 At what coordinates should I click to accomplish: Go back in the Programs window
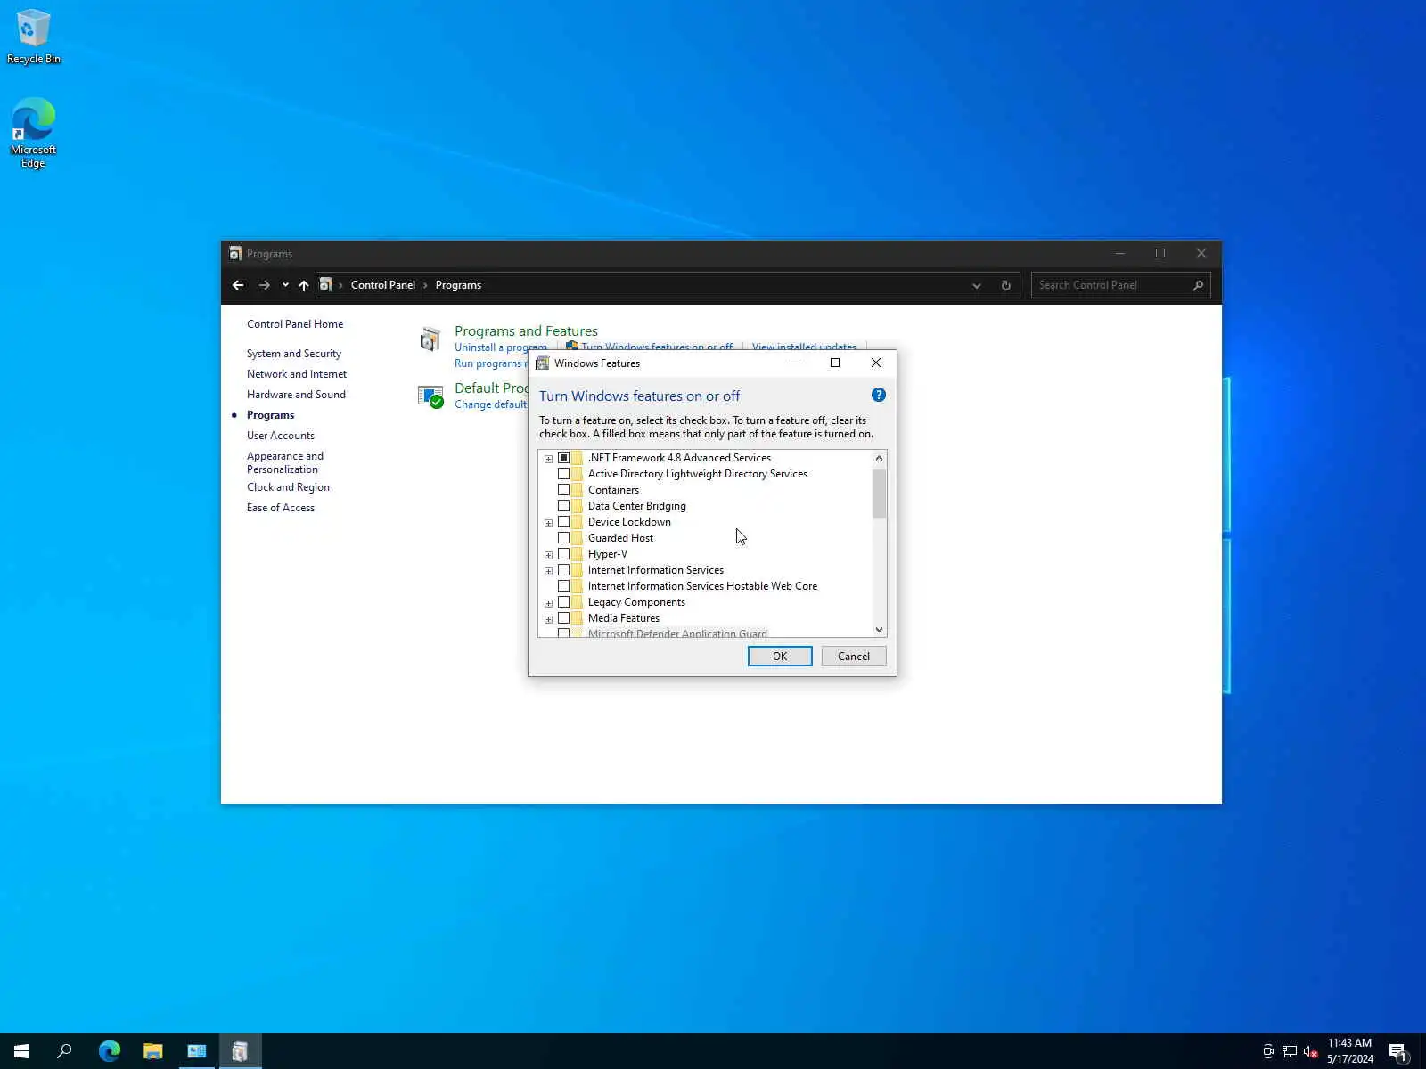[238, 285]
